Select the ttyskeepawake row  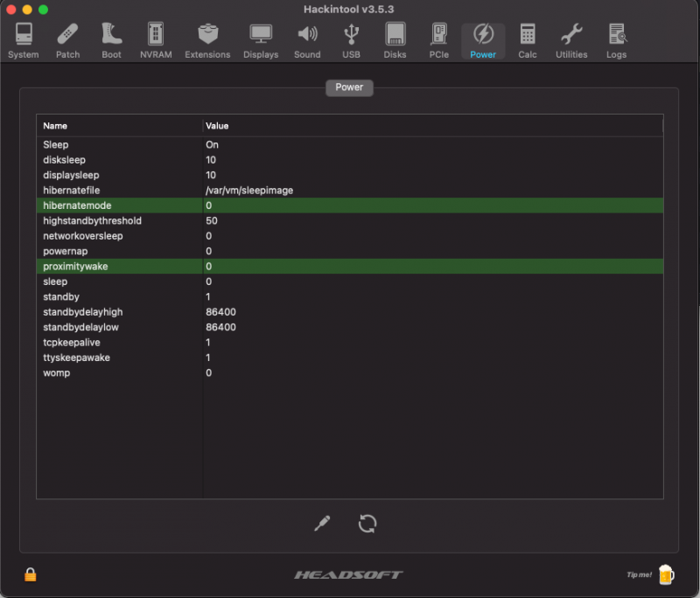[x=349, y=358]
